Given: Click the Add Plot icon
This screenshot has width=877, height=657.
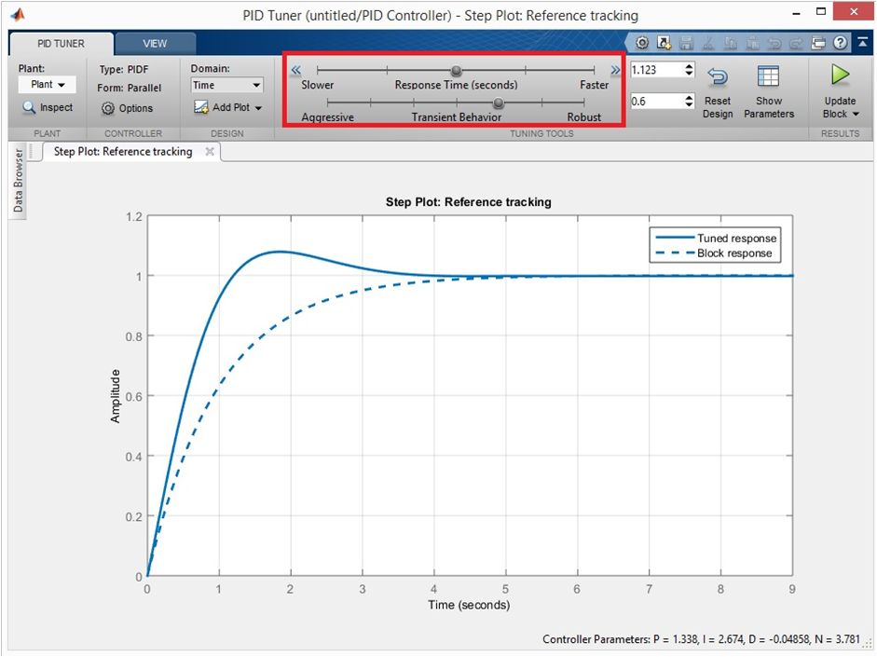Looking at the screenshot, I should pos(200,107).
